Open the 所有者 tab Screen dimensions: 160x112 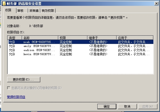click(x=34, y=11)
